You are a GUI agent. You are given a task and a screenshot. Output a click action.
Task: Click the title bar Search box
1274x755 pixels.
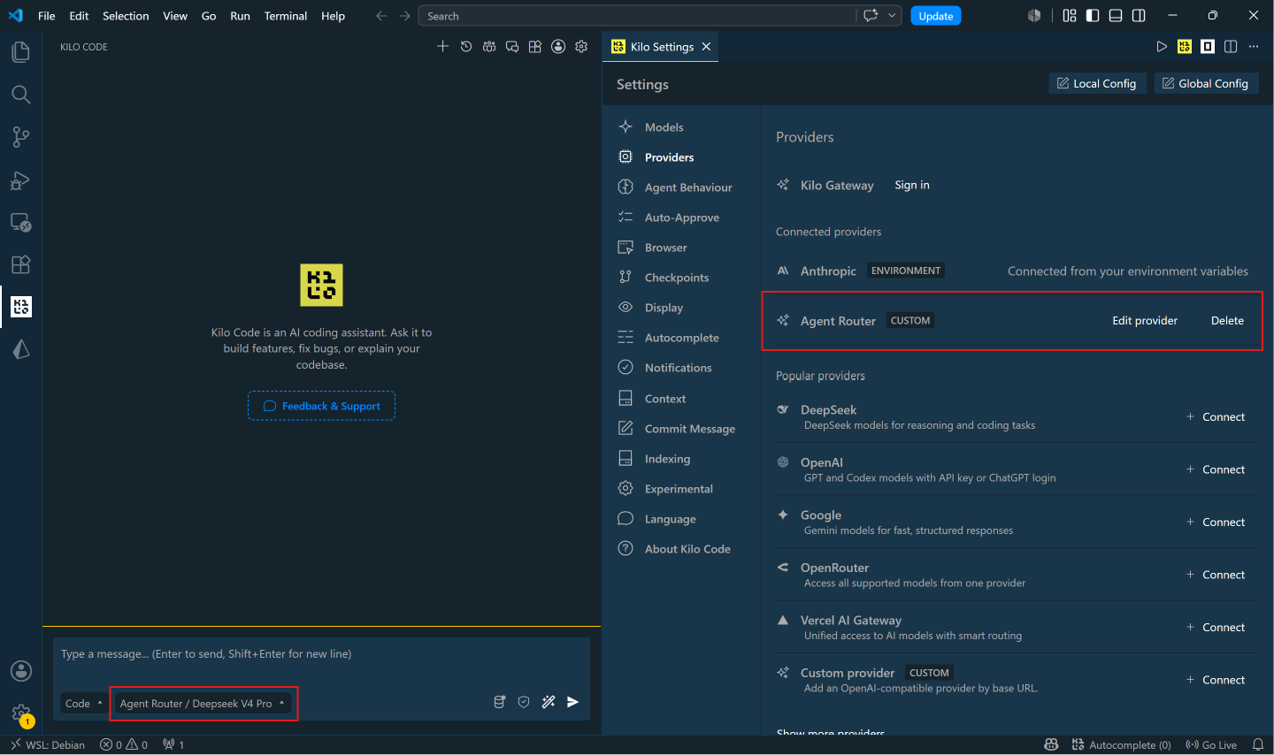pos(637,16)
